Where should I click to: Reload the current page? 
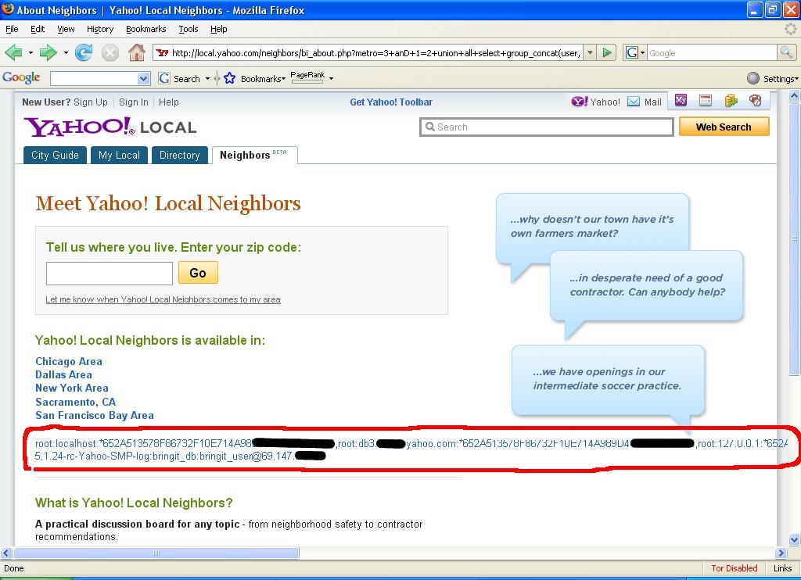click(x=83, y=52)
